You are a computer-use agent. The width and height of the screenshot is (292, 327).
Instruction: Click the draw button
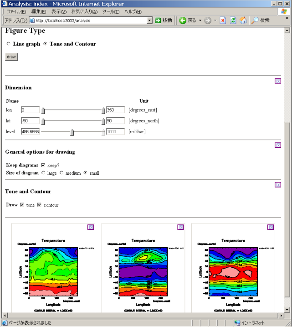click(x=11, y=57)
